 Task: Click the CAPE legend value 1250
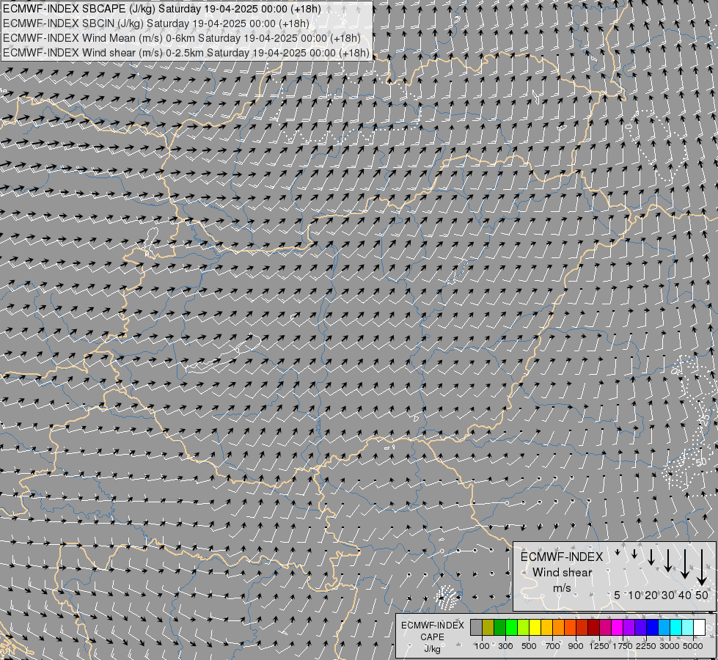click(599, 646)
